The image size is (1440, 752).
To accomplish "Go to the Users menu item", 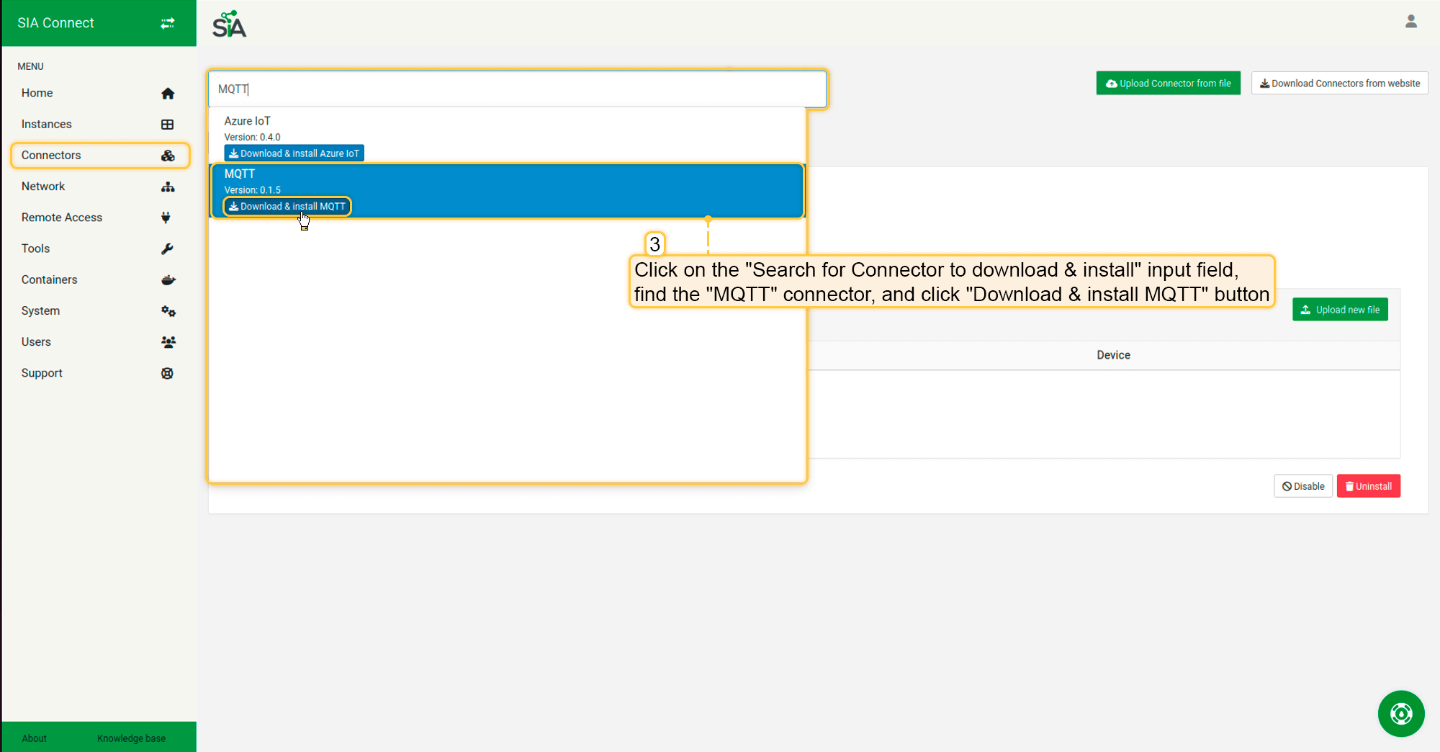I will click(x=36, y=342).
